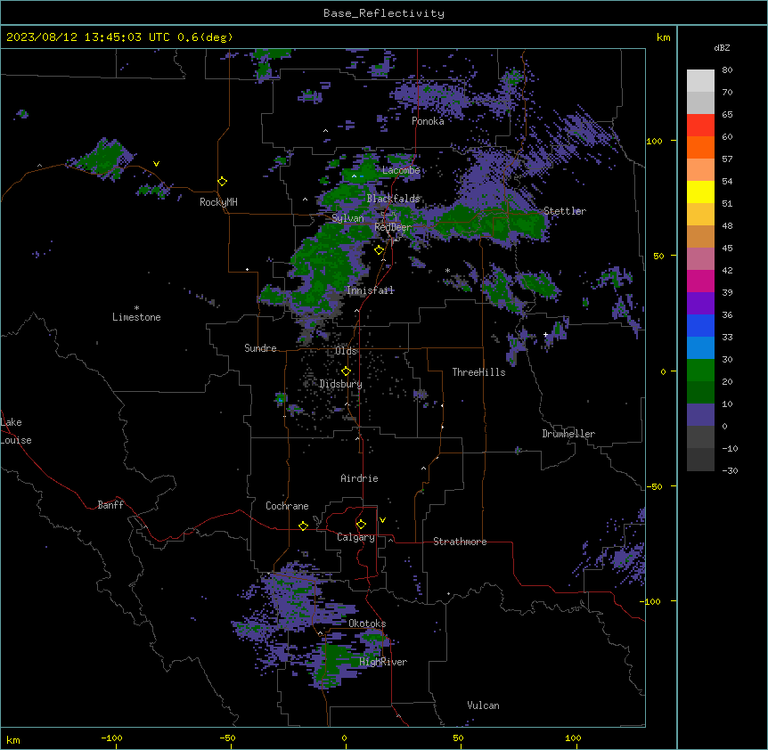Select the light gray 80 dBZ swatch

pyautogui.click(x=700, y=81)
